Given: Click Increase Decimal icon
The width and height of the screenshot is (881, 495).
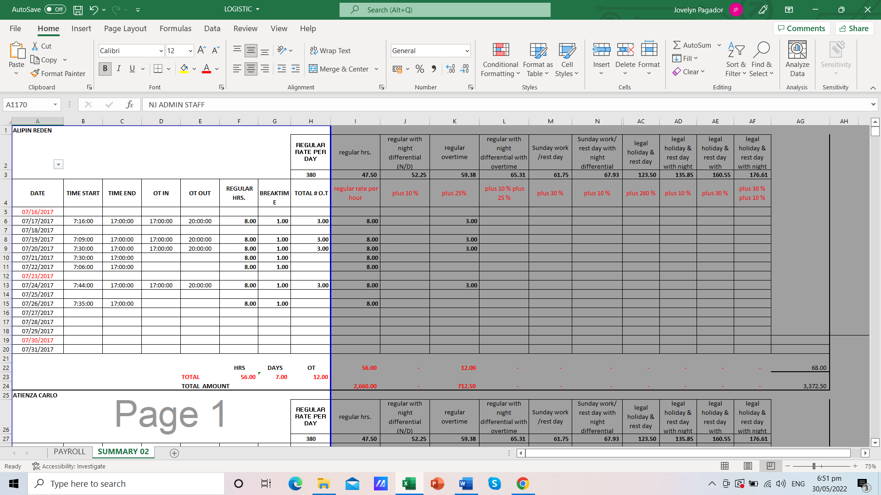Looking at the screenshot, I should [451, 69].
